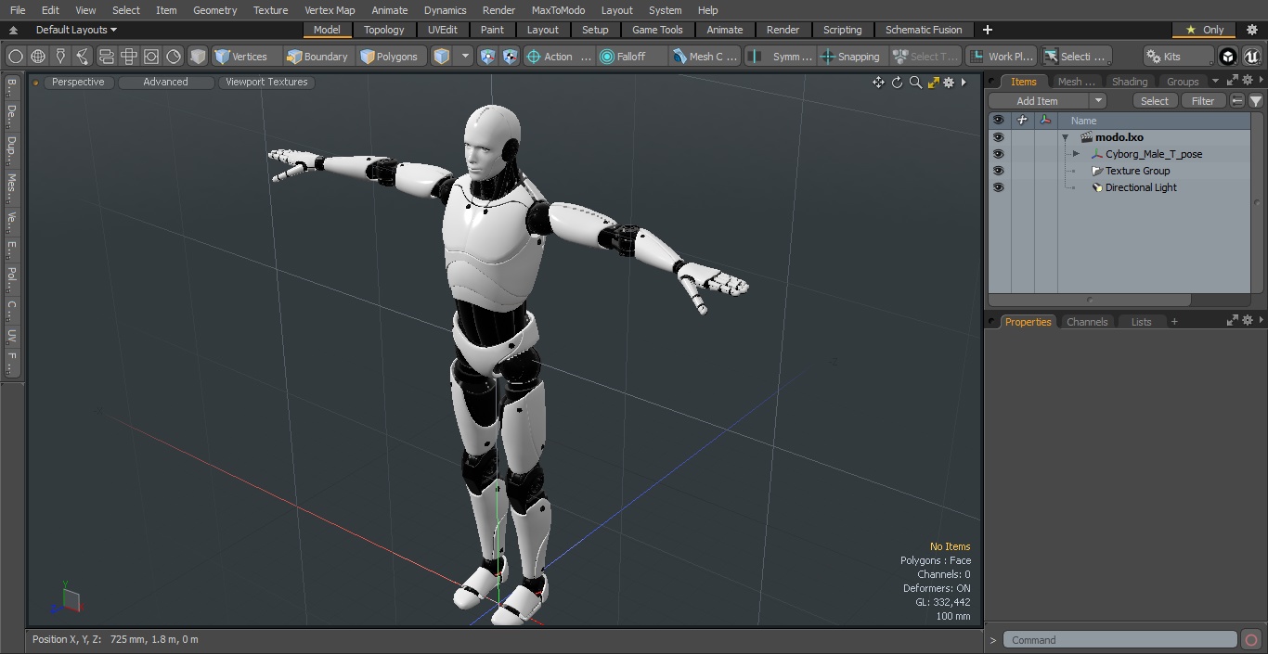Open Items panel gear settings
Viewport: 1268px width, 654px height.
[1248, 81]
